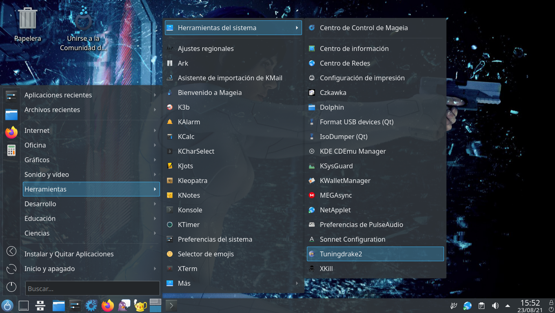555x313 pixels.
Task: Click the Dolphin folder icon in submenu
Action: coord(312,107)
